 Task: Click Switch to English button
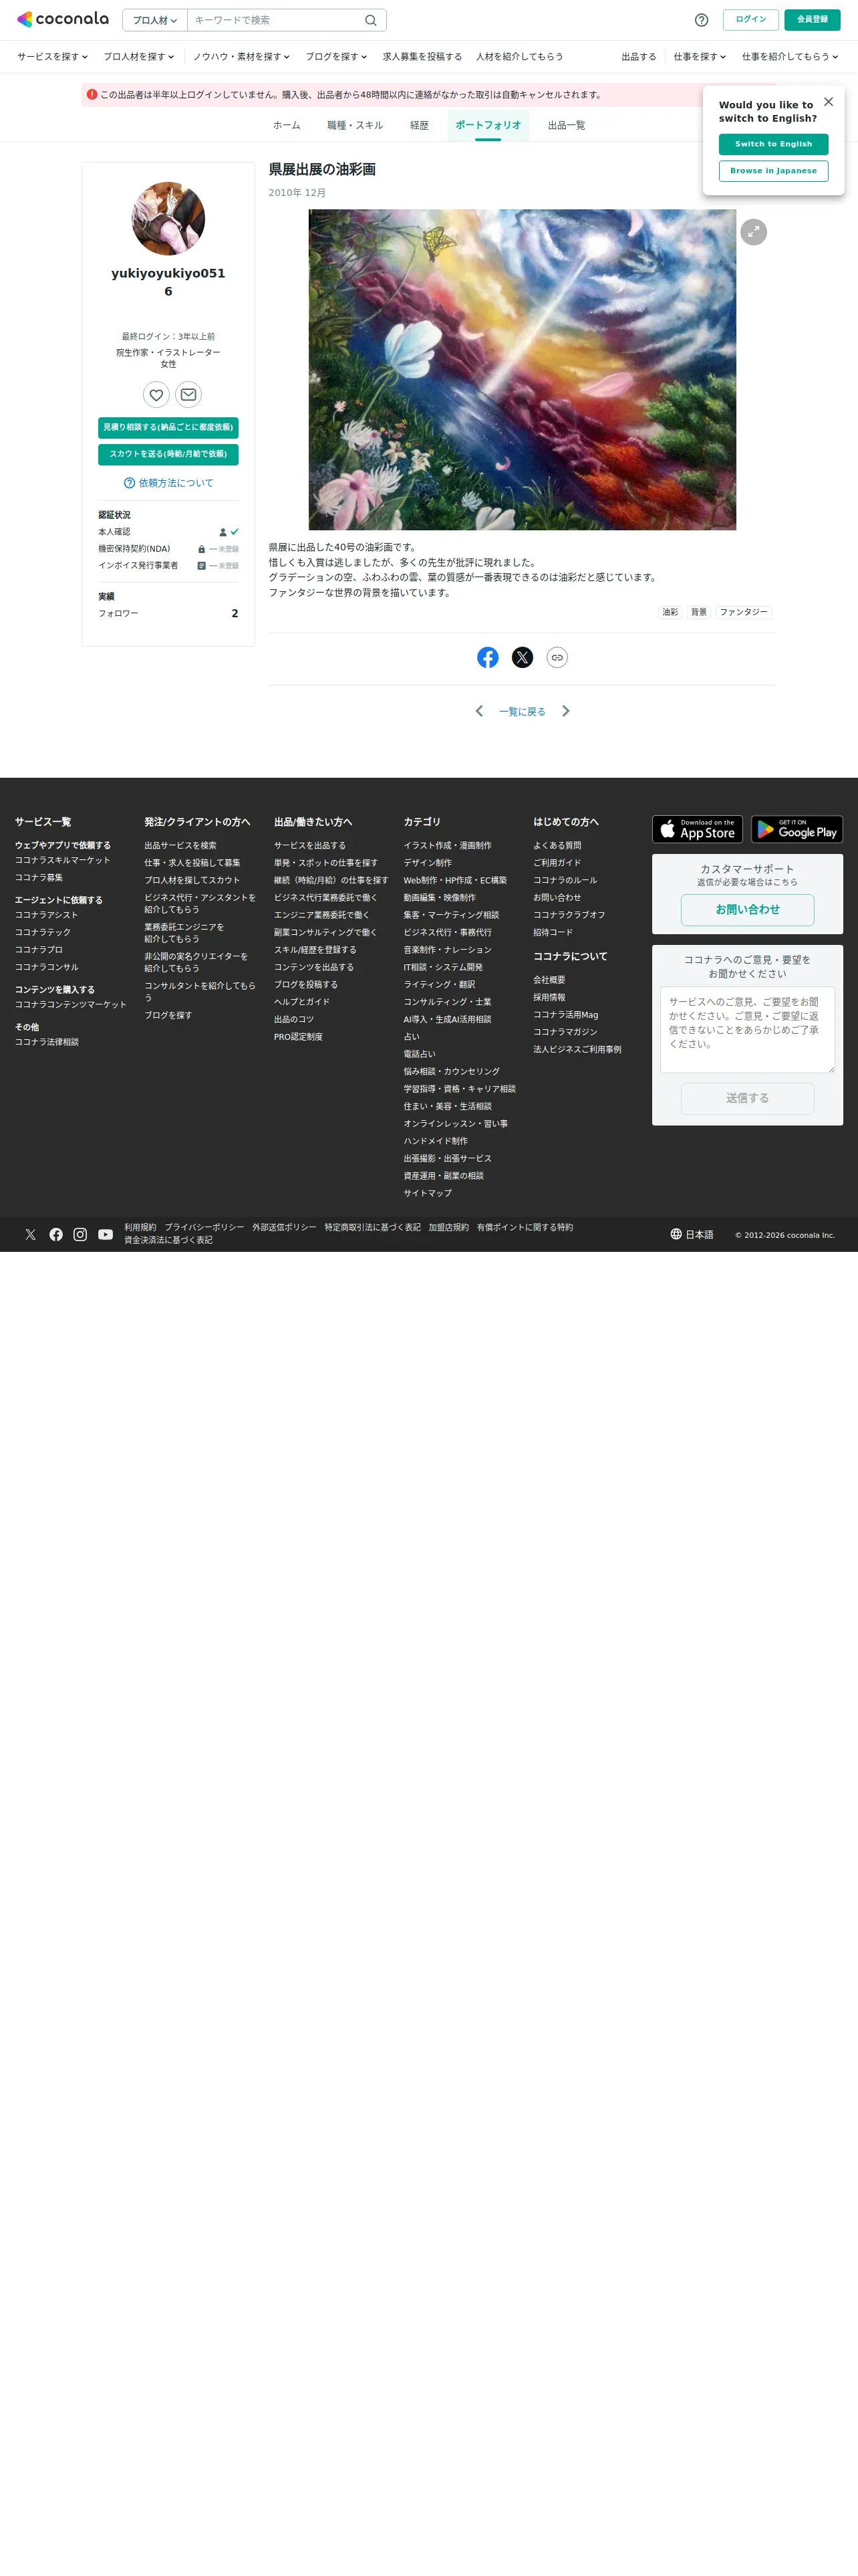pyautogui.click(x=773, y=144)
